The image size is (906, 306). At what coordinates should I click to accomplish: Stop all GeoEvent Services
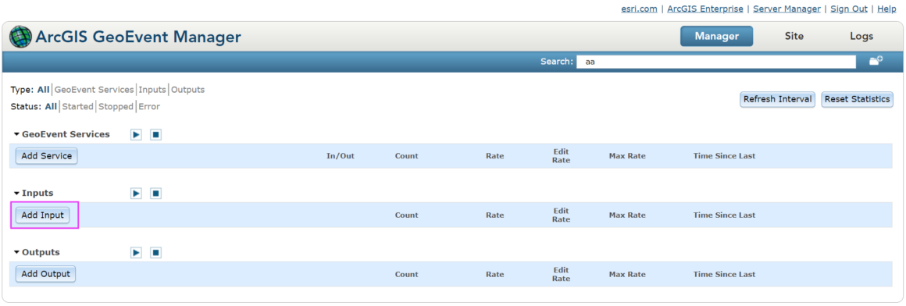(x=155, y=134)
